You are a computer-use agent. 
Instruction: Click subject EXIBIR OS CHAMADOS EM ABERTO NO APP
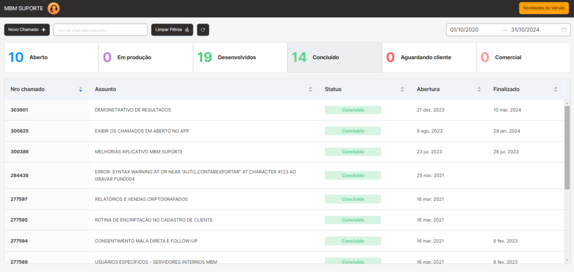[142, 131]
